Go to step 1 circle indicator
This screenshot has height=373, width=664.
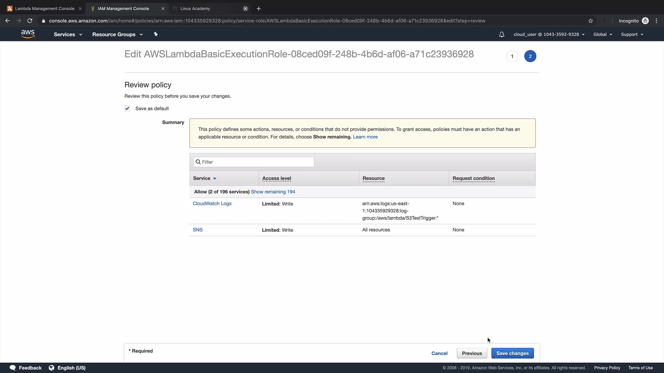pyautogui.click(x=512, y=56)
